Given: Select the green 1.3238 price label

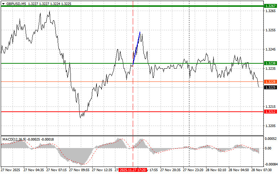Looking at the screenshot, I should pos(270,63).
